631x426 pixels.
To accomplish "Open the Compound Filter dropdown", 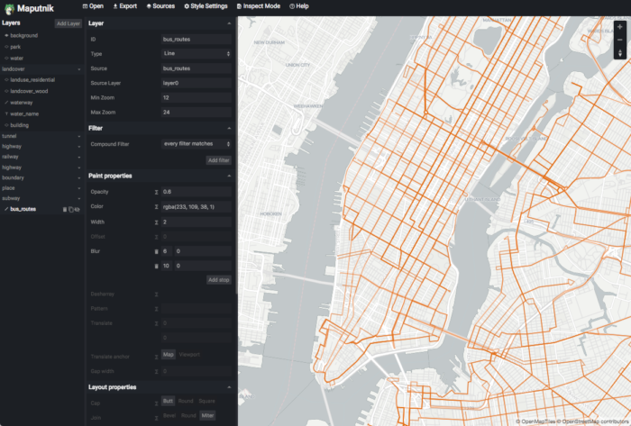I will click(197, 144).
